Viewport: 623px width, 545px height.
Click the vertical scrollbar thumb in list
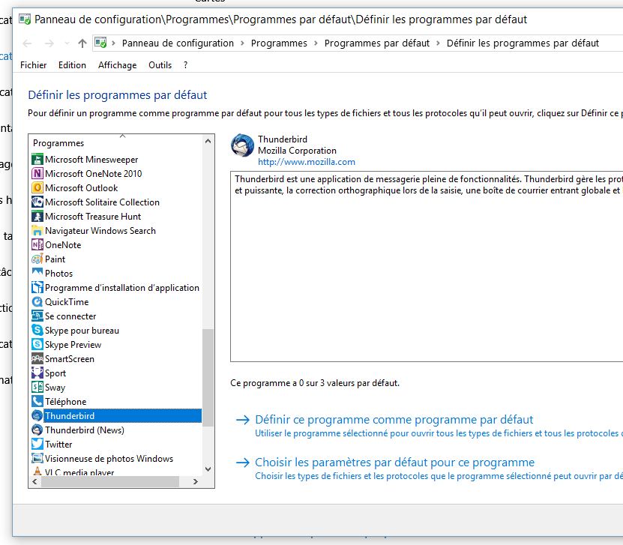click(x=208, y=378)
